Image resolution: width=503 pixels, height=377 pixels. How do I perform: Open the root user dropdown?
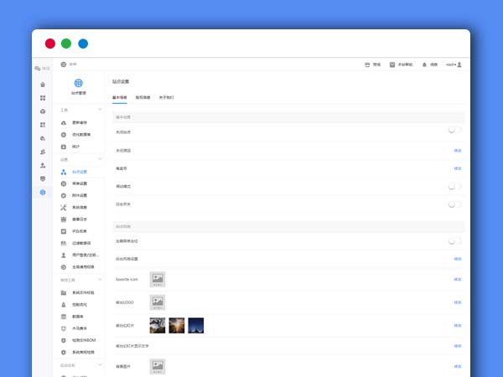(x=453, y=65)
